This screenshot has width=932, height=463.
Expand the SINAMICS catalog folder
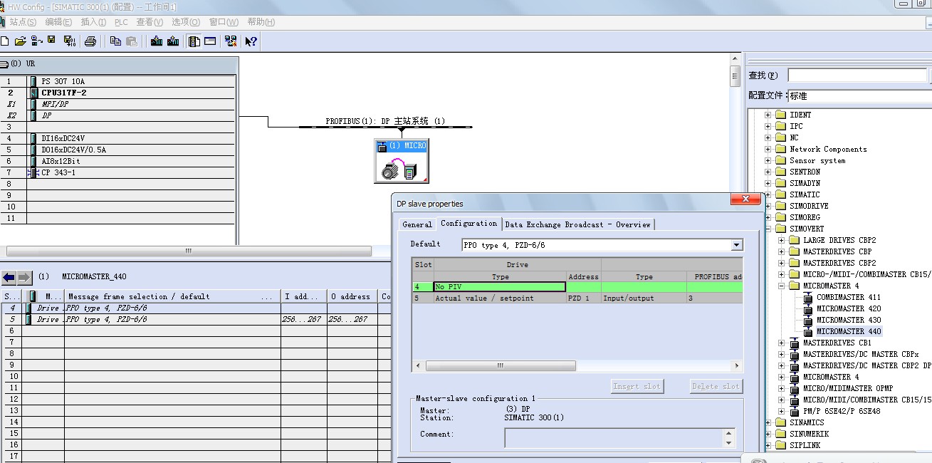[x=768, y=422]
